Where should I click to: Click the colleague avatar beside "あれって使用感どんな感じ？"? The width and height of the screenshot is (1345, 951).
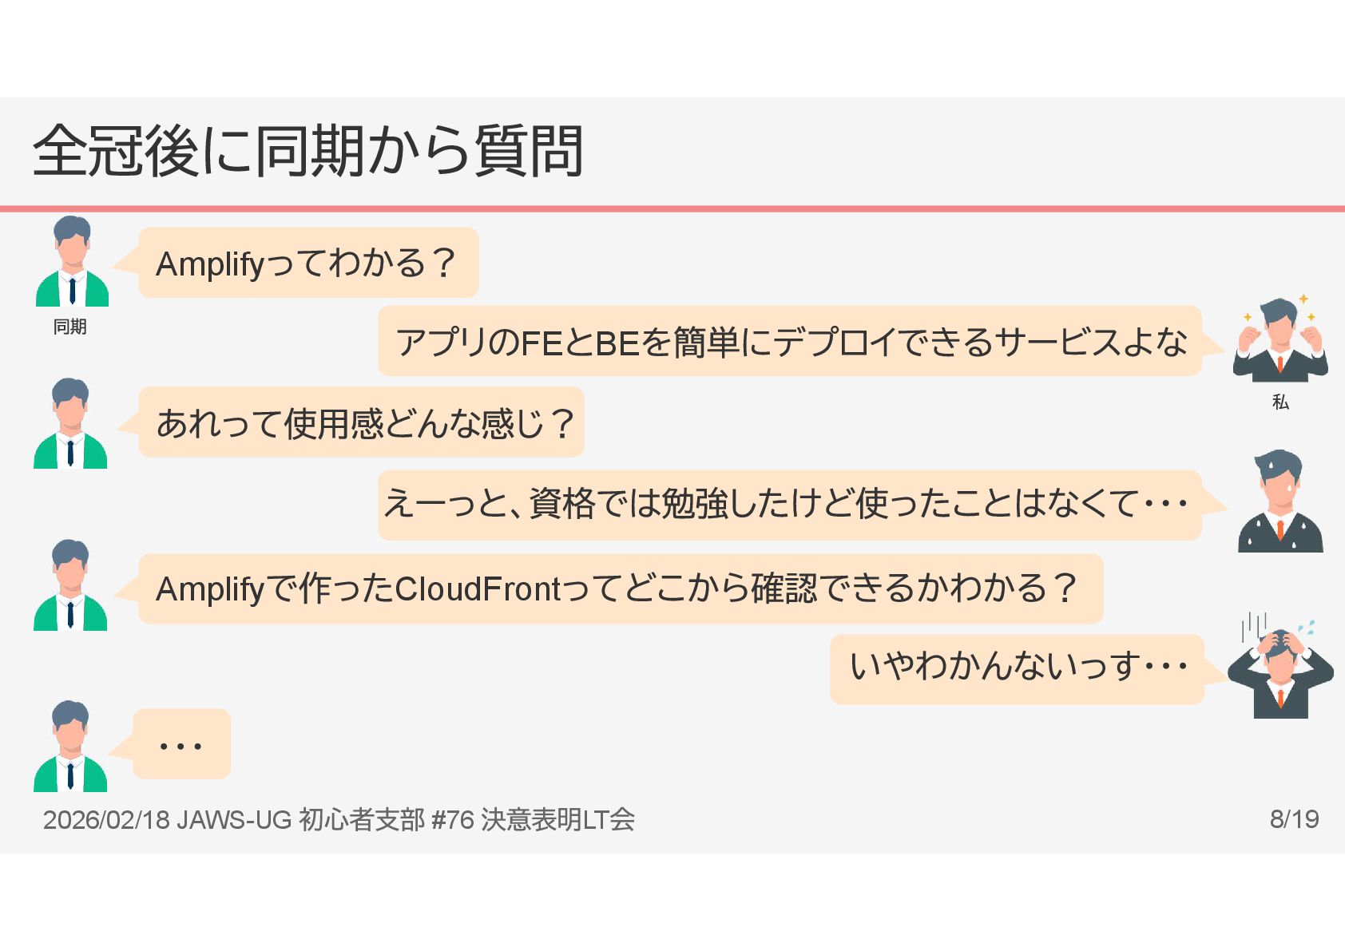coord(70,423)
